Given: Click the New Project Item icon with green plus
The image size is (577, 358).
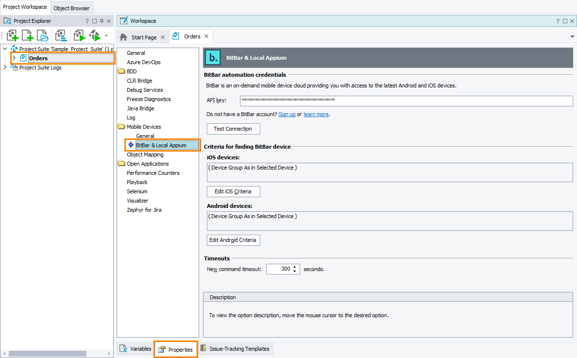Looking at the screenshot, I should tap(28, 35).
